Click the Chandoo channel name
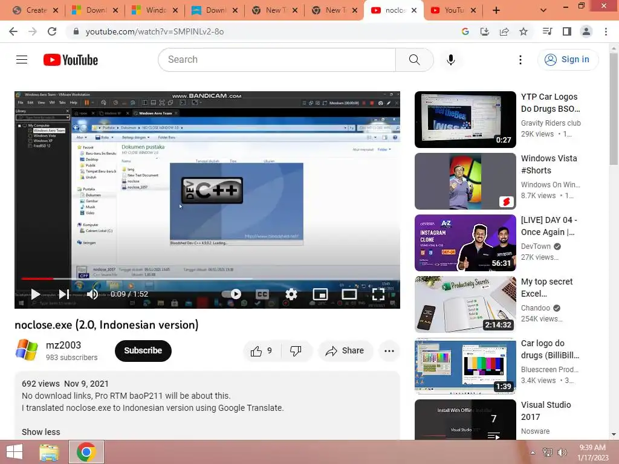Screen dimensions: 619x464 coord(536,308)
